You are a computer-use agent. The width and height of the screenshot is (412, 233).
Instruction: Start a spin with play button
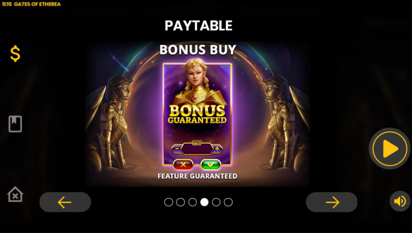389,149
